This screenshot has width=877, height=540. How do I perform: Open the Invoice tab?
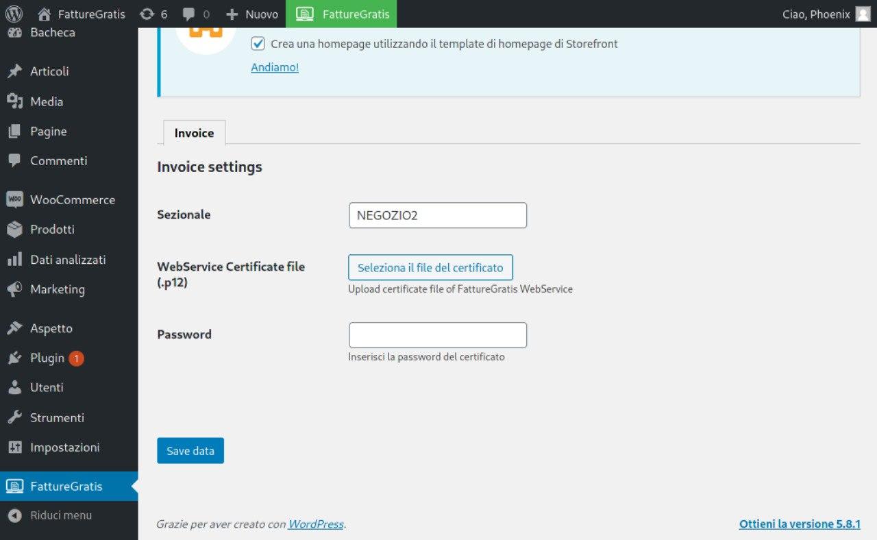click(x=194, y=133)
